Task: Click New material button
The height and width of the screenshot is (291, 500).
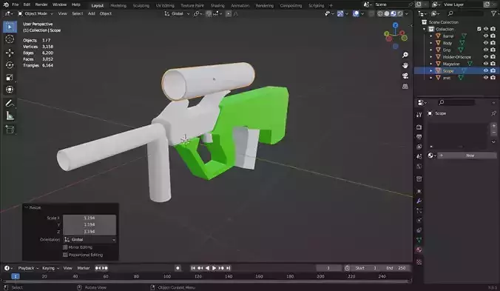Action: tap(467, 155)
